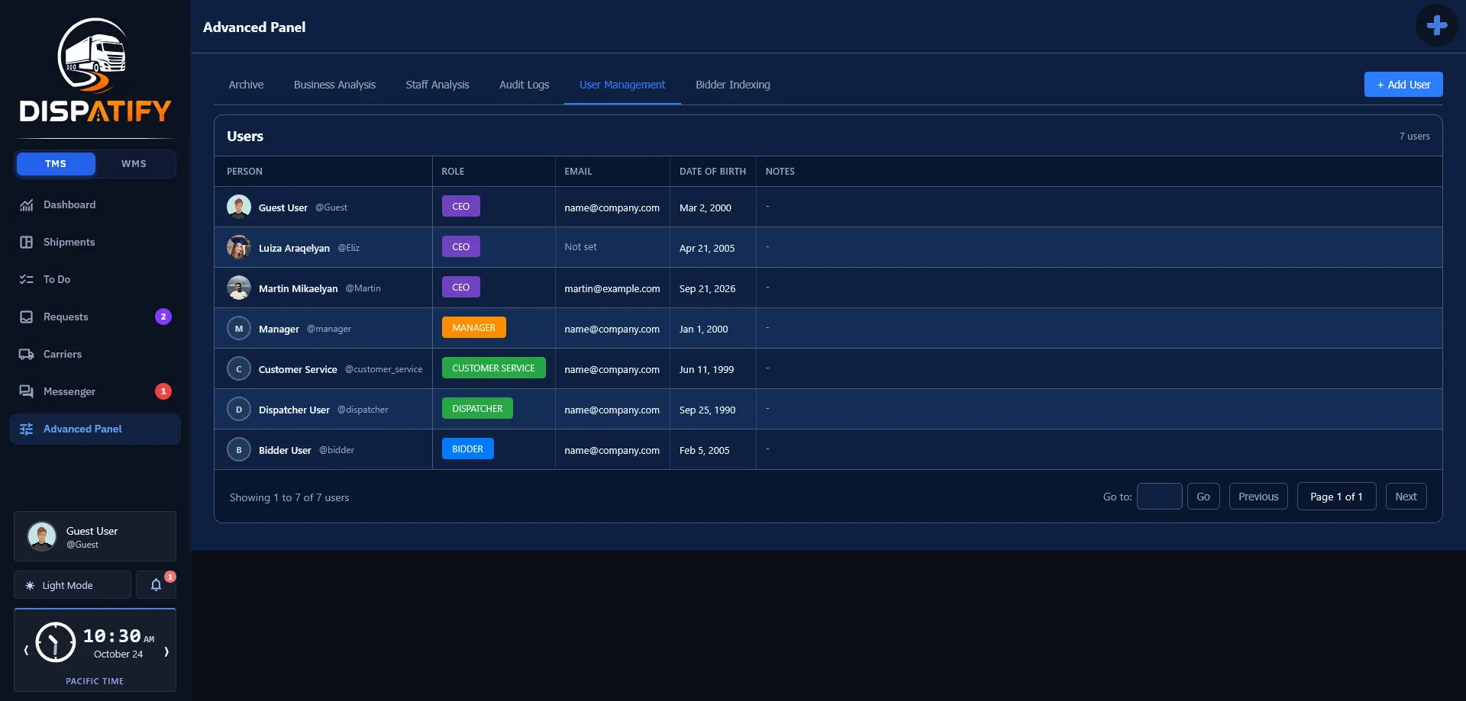Click the CUSTOMER SERVICE role badge
Image resolution: width=1466 pixels, height=701 pixels.
[493, 368]
